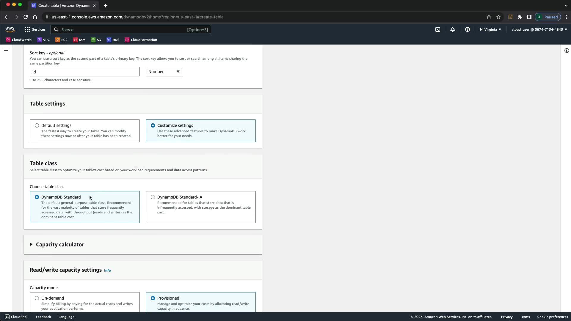The width and height of the screenshot is (571, 321).
Task: Open the CloudShell icon in top navigation
Action: pyautogui.click(x=438, y=29)
